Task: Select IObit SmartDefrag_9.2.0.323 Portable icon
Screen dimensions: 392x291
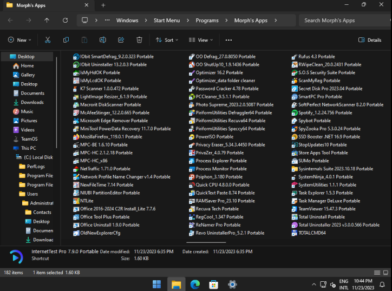Action: (x=76, y=57)
